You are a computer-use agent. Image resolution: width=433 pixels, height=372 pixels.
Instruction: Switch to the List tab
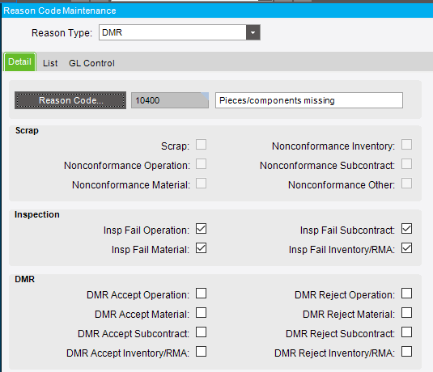pos(50,63)
